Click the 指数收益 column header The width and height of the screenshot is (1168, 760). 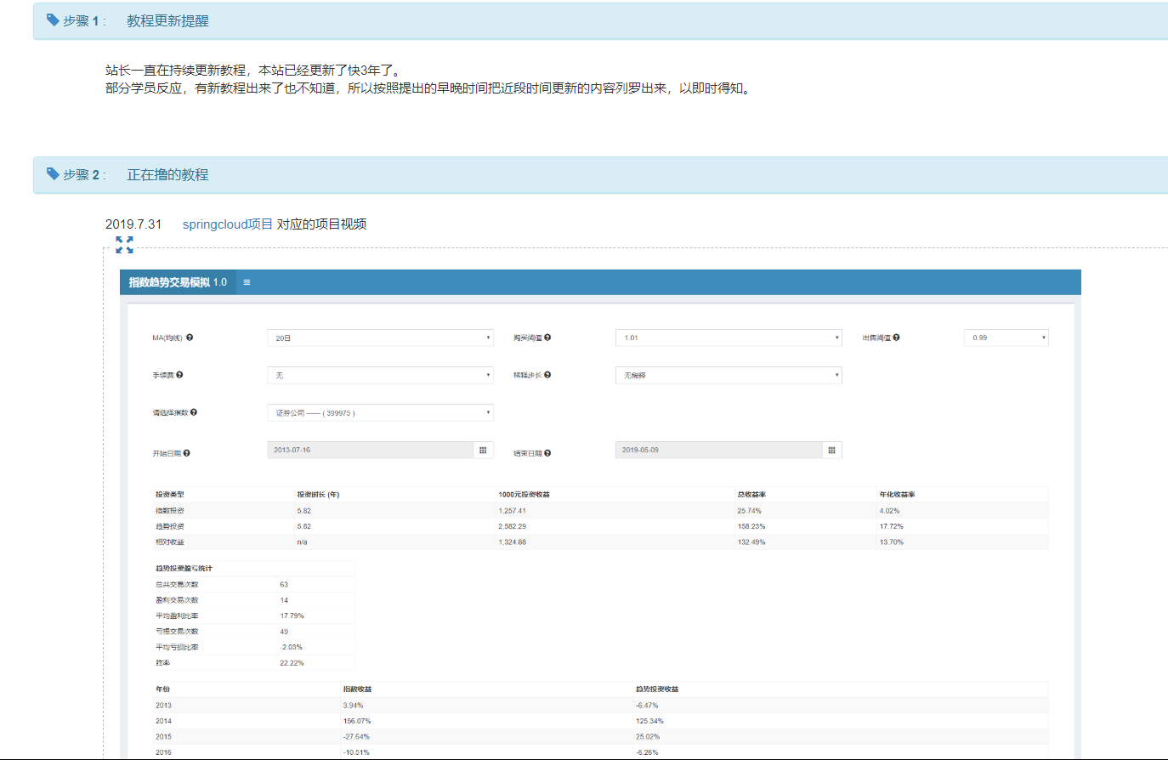coord(357,689)
